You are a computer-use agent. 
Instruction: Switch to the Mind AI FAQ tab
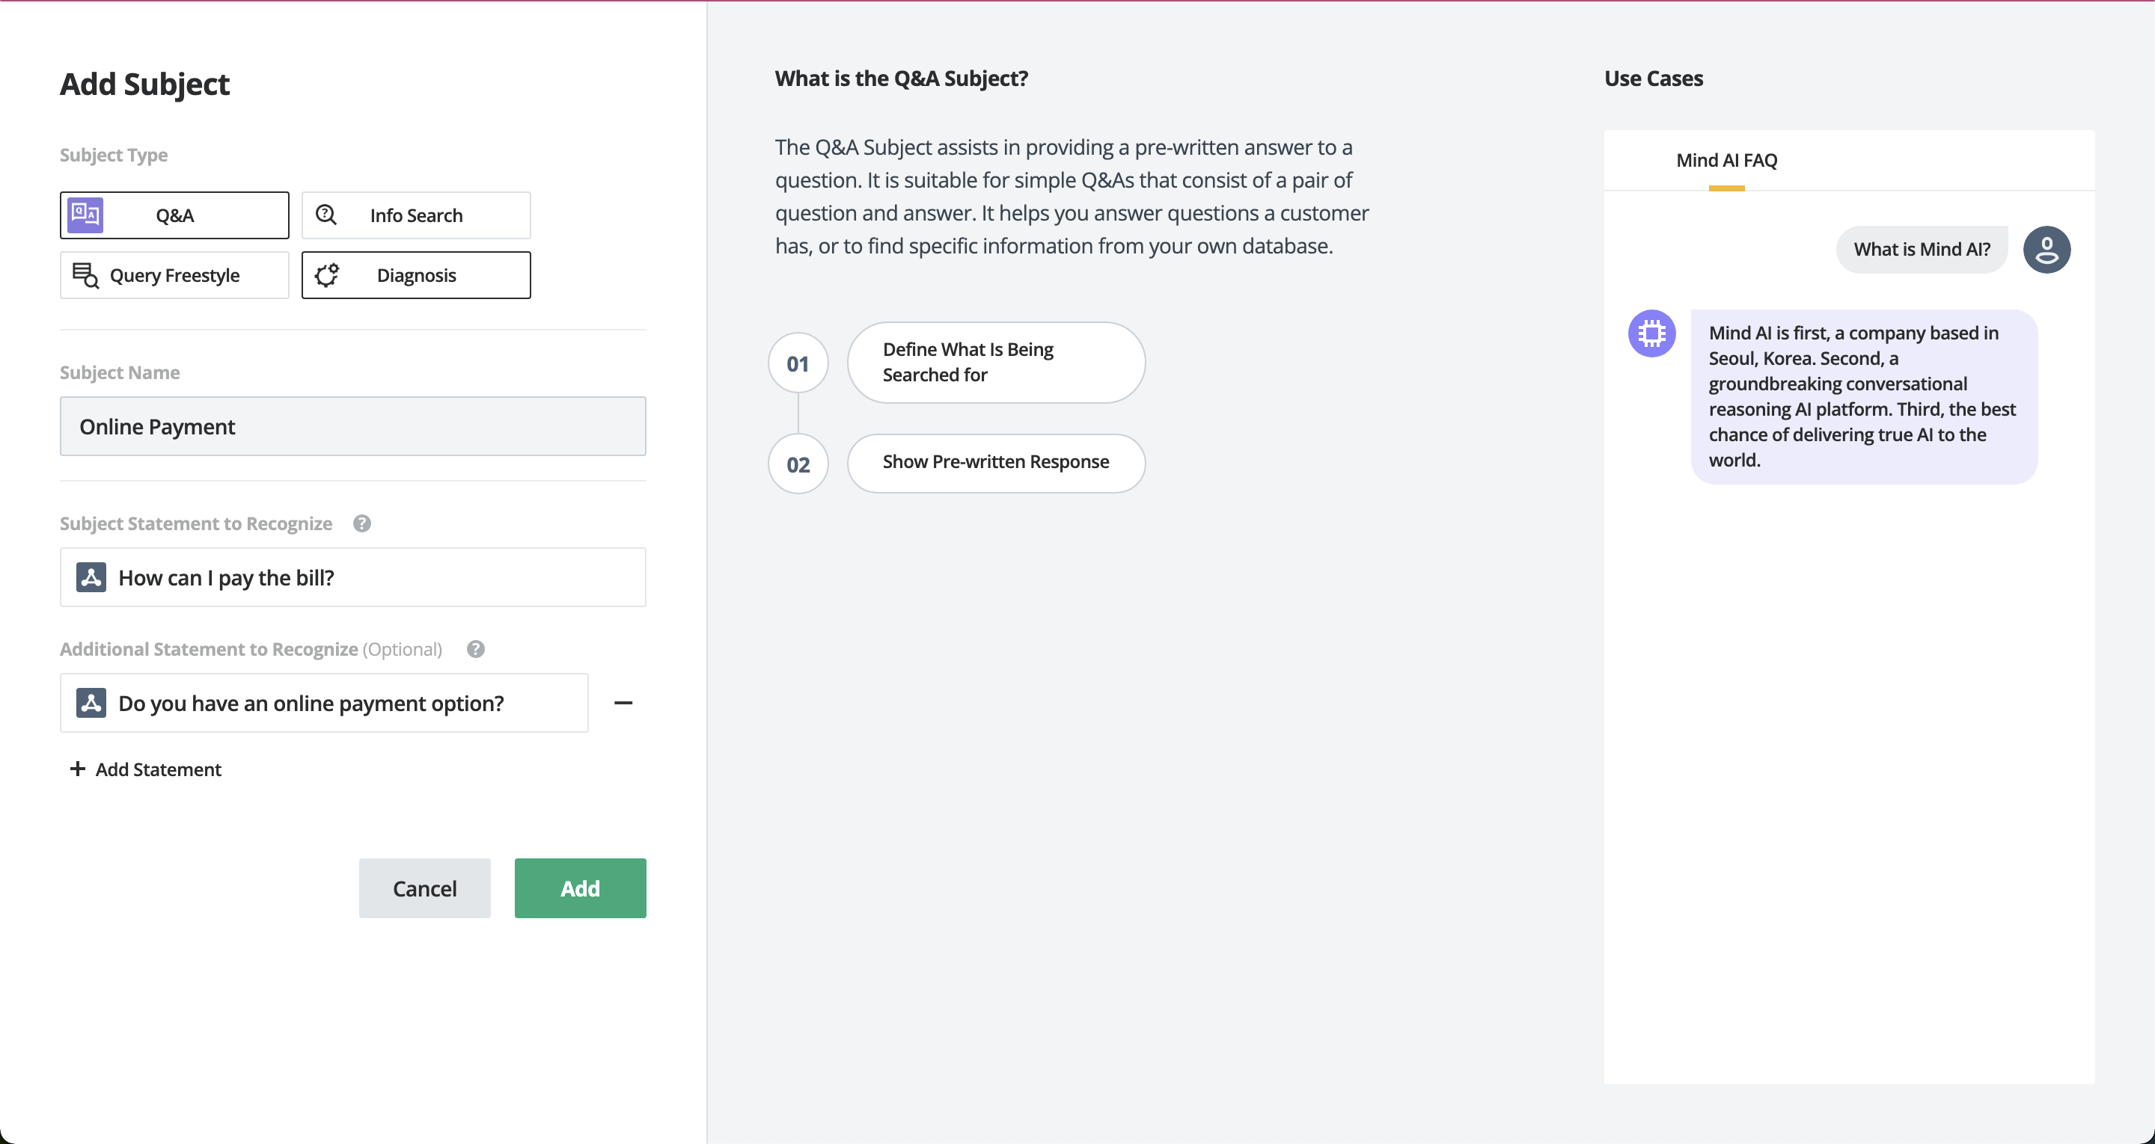(x=1725, y=161)
